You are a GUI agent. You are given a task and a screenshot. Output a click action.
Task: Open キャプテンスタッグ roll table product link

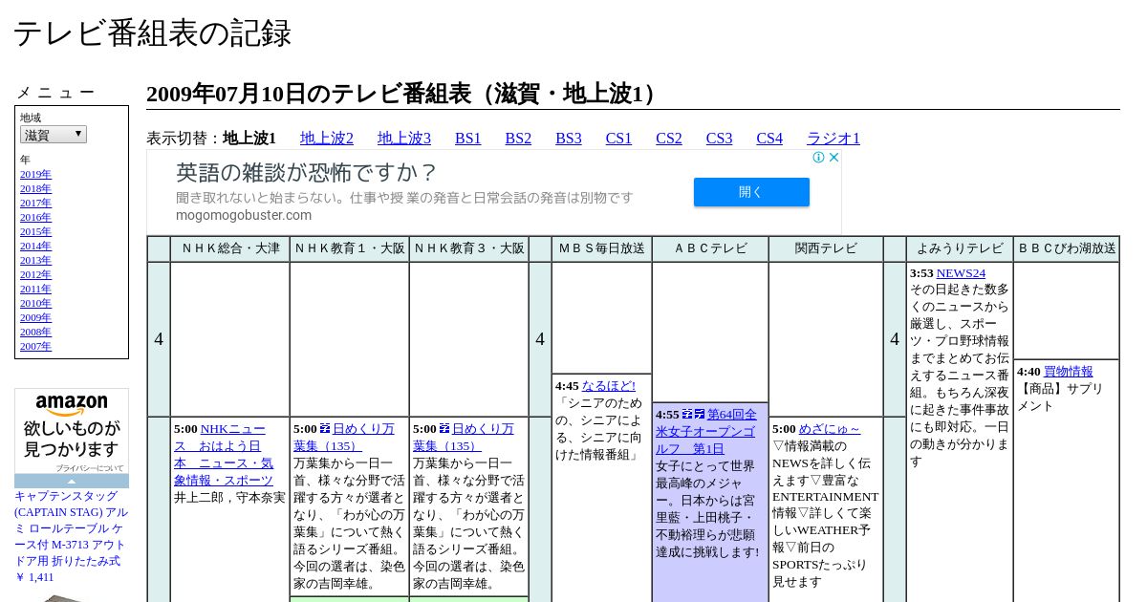coord(71,528)
